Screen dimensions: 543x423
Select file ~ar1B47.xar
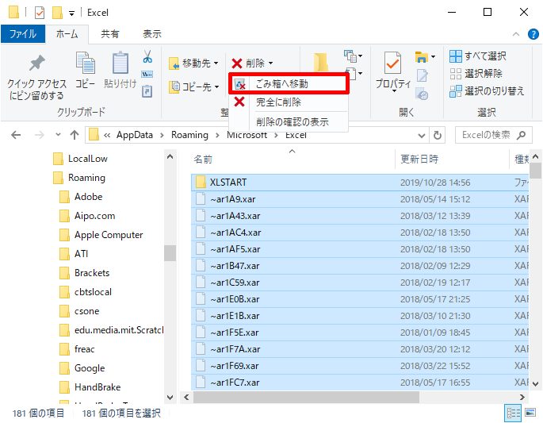359,266
